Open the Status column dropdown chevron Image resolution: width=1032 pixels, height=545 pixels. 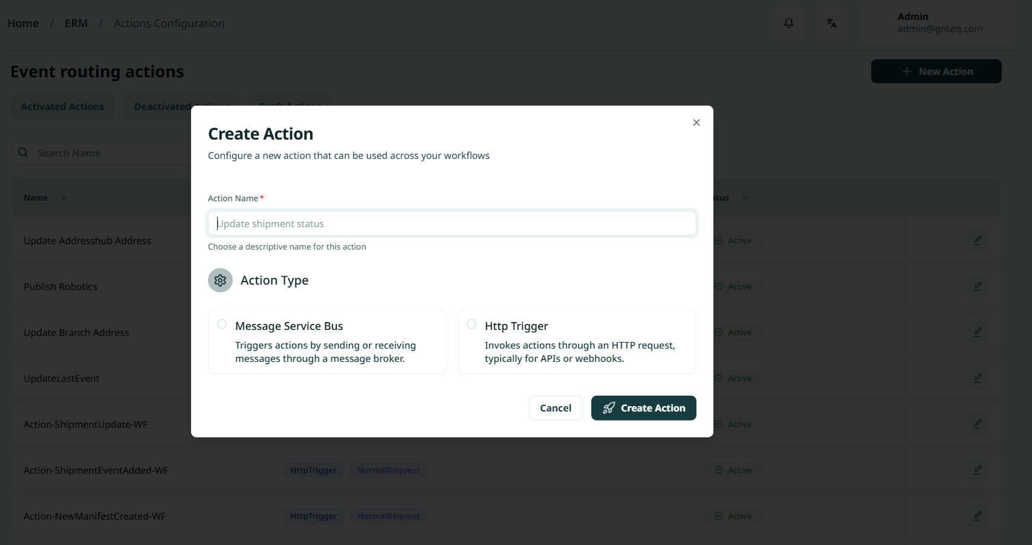pos(745,198)
